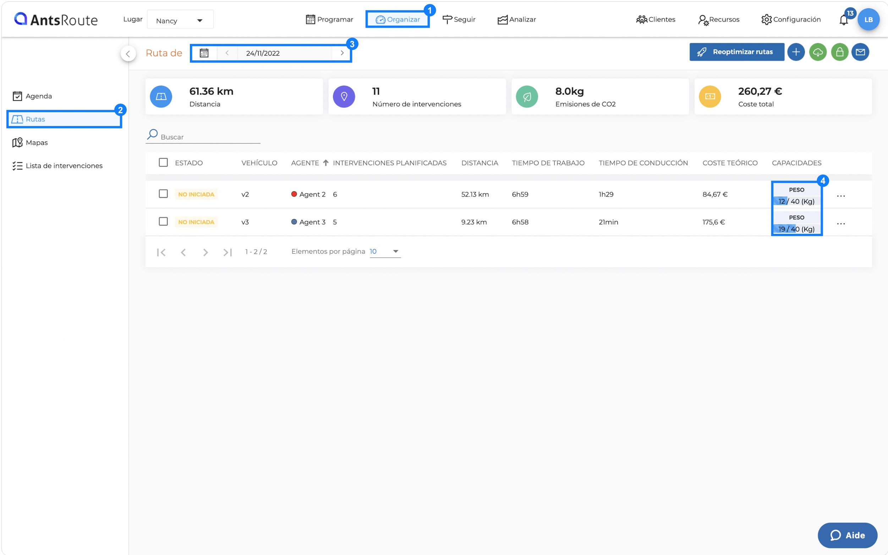Open the Lugar dropdown showing Nancy

(x=180, y=20)
